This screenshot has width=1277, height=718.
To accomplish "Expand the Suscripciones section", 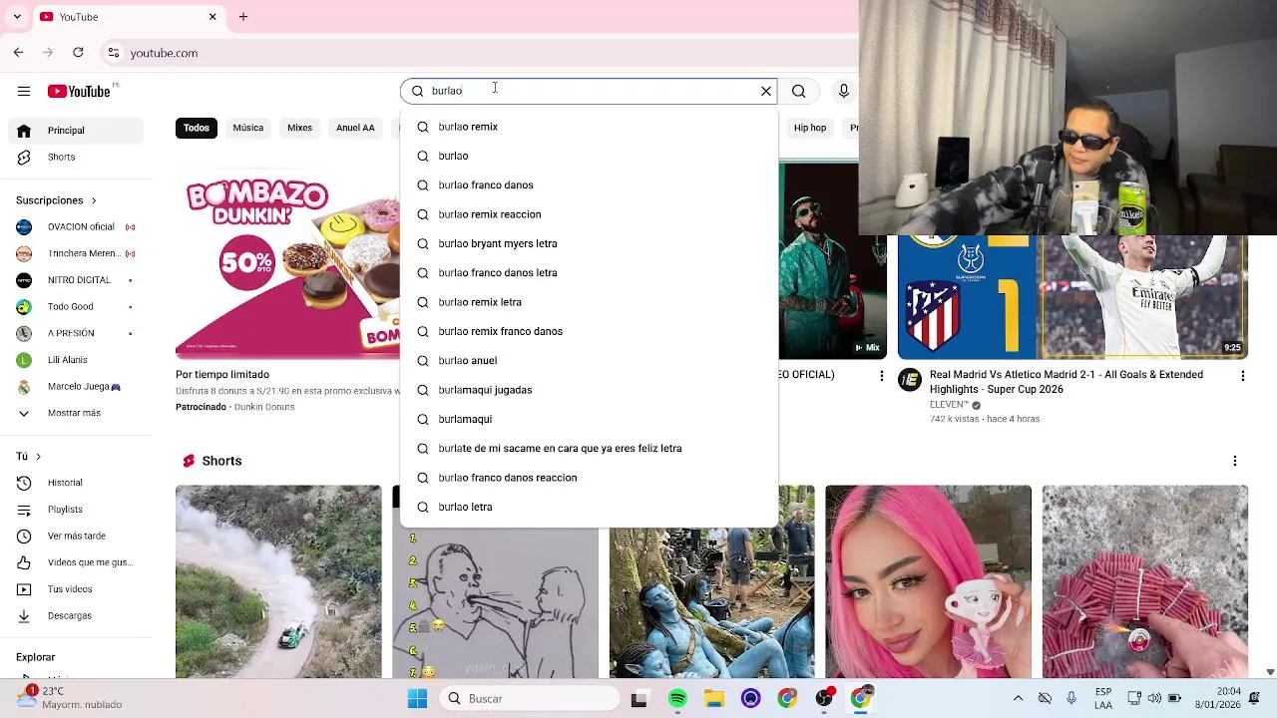I will [x=56, y=200].
